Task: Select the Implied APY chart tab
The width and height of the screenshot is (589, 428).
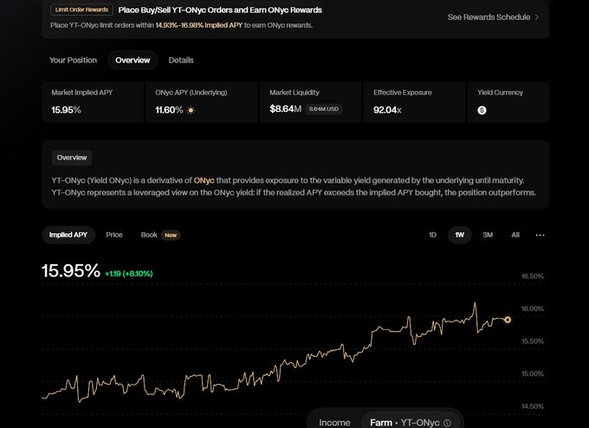Action: pyautogui.click(x=68, y=235)
